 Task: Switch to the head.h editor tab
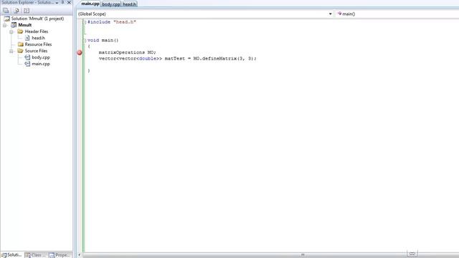129,4
